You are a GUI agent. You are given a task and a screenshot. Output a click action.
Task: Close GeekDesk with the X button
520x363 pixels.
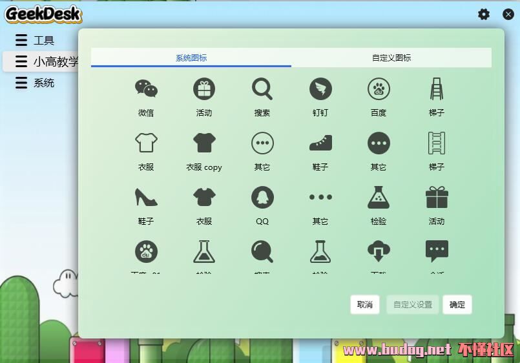tap(508, 14)
